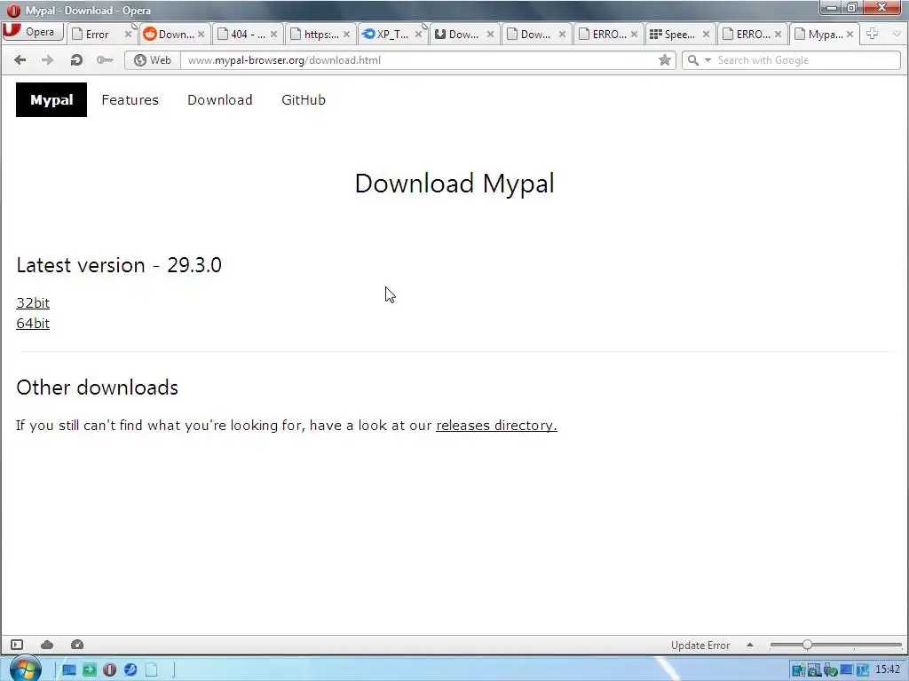Close the Spee... tab

click(x=706, y=35)
